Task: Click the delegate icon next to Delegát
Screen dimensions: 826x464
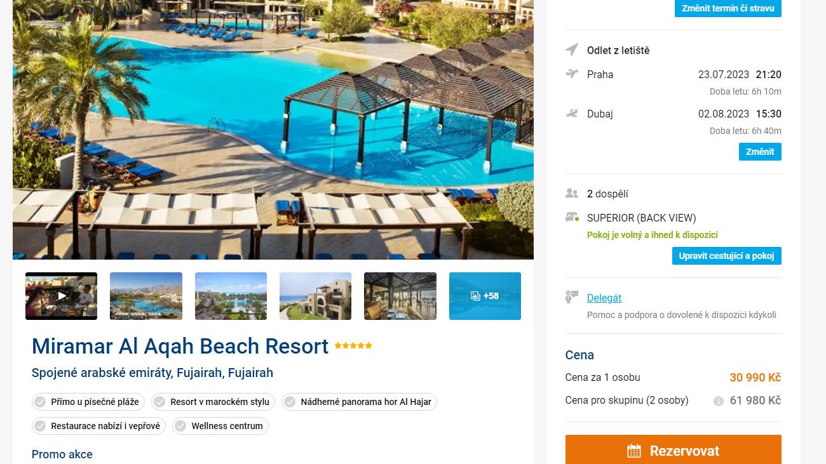Action: click(x=572, y=297)
